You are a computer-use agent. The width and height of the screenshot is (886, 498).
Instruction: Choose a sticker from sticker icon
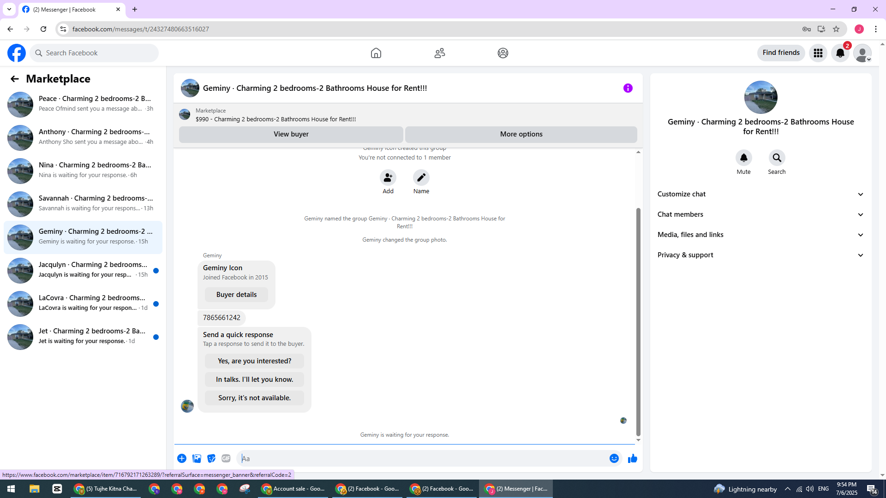pos(211,458)
